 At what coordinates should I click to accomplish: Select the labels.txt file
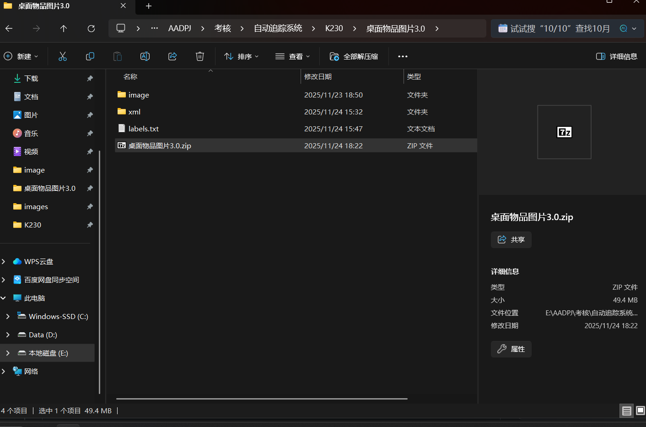[x=144, y=129]
